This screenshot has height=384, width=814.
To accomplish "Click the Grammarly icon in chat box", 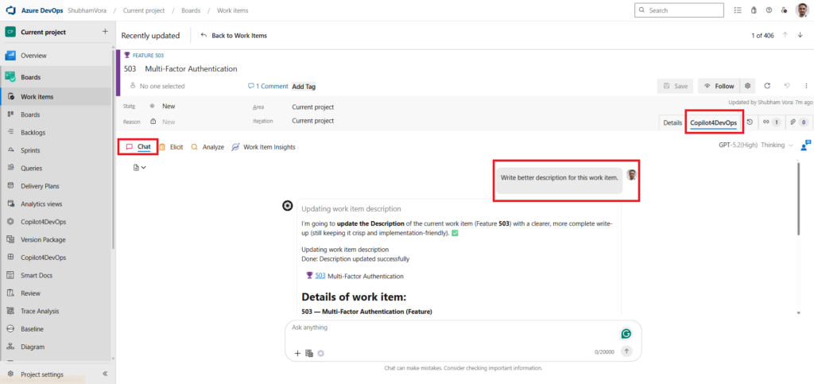I will point(626,334).
